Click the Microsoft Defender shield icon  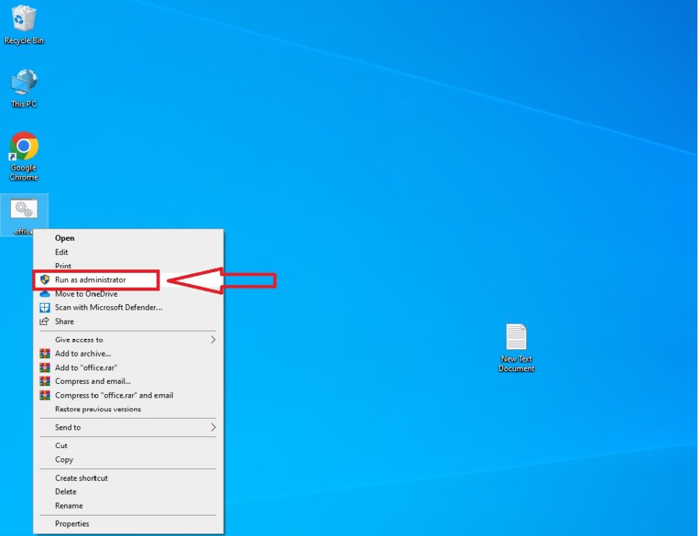[x=44, y=308]
